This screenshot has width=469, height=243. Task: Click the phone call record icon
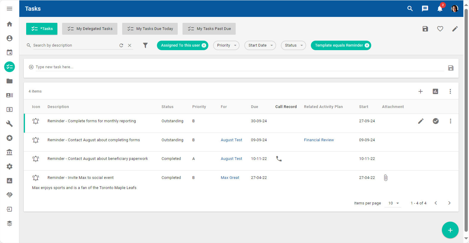pyautogui.click(x=279, y=159)
